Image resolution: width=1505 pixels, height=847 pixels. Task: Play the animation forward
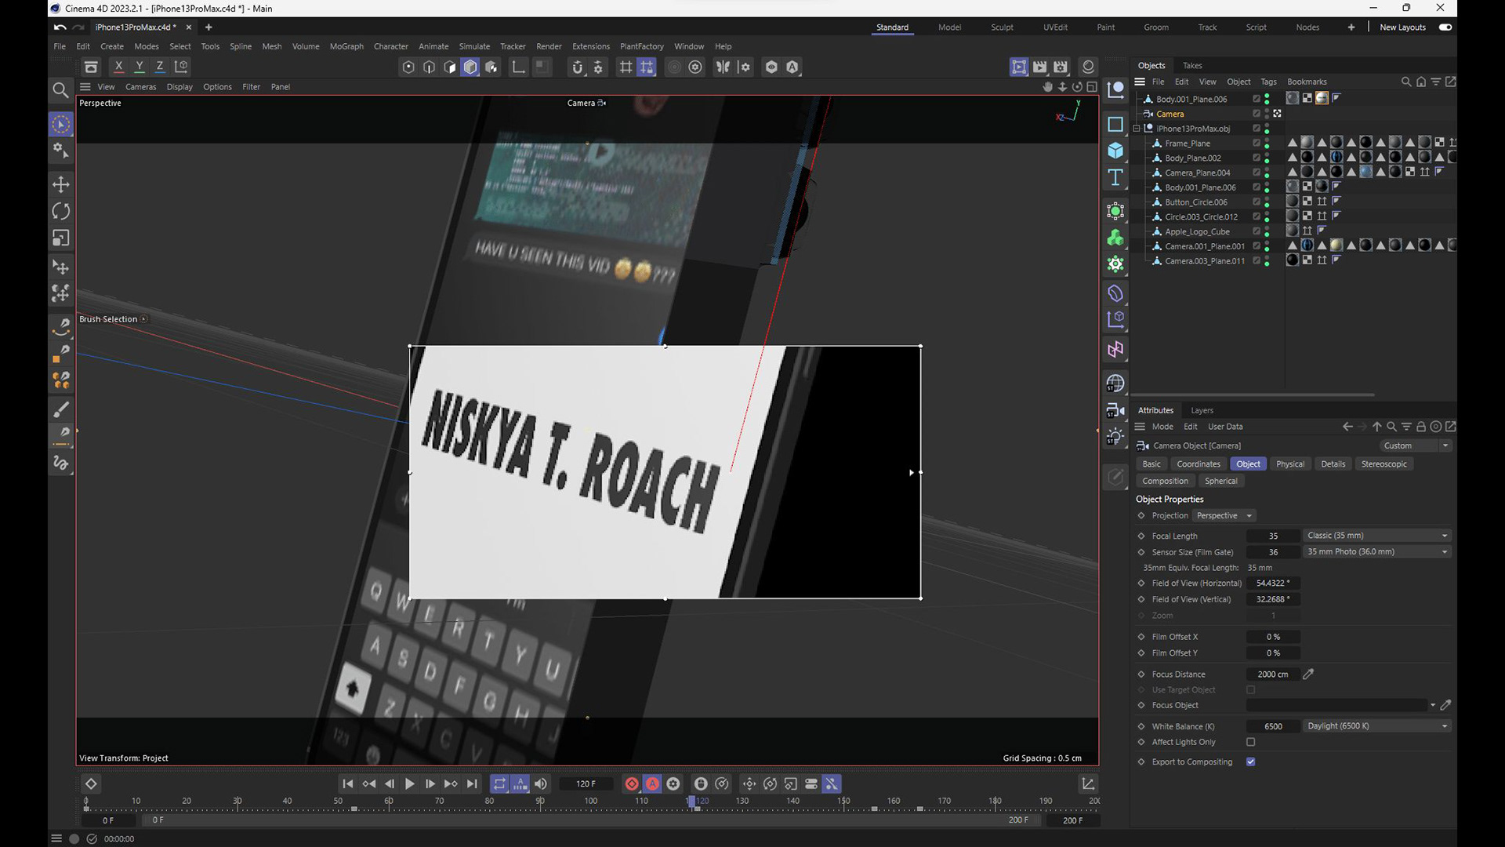coord(409,783)
